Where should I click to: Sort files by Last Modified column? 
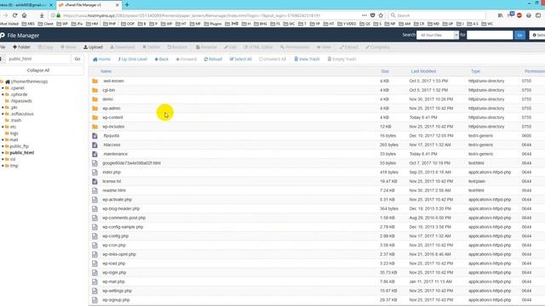(423, 71)
